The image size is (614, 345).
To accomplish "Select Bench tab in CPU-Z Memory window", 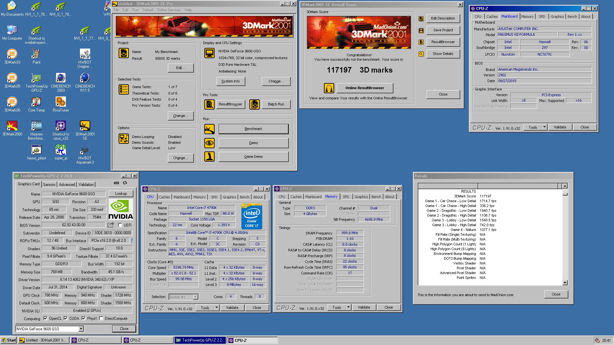I will [376, 197].
